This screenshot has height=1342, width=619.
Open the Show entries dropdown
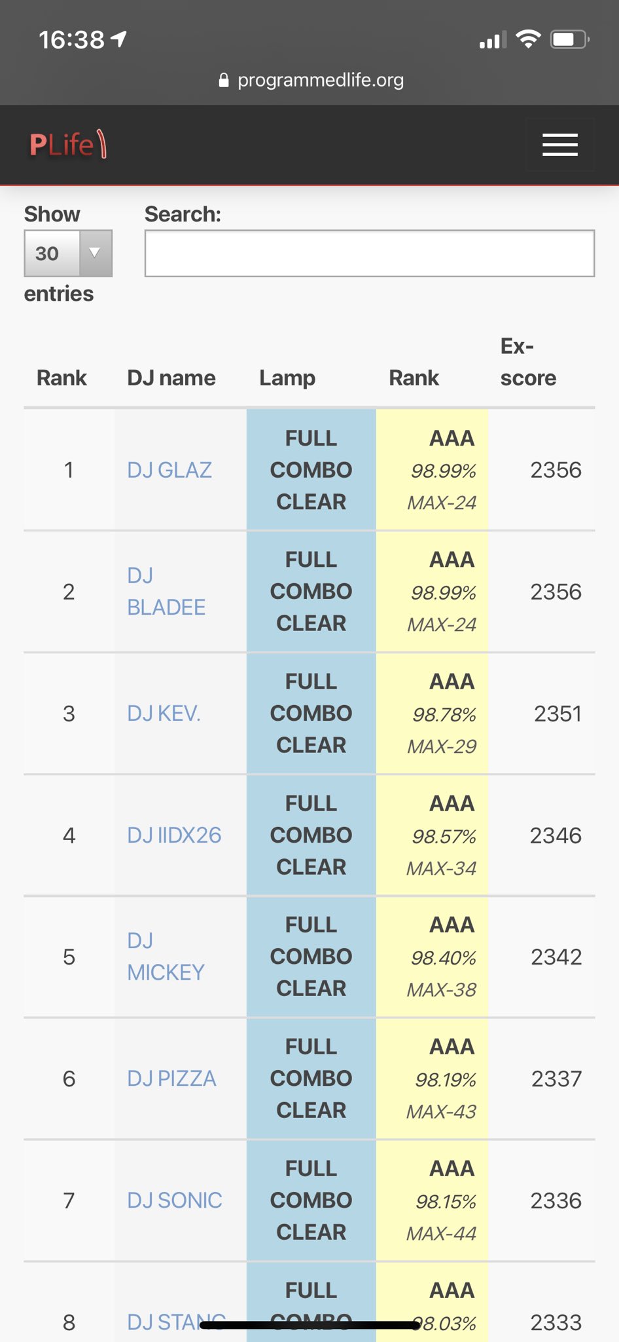click(x=68, y=254)
